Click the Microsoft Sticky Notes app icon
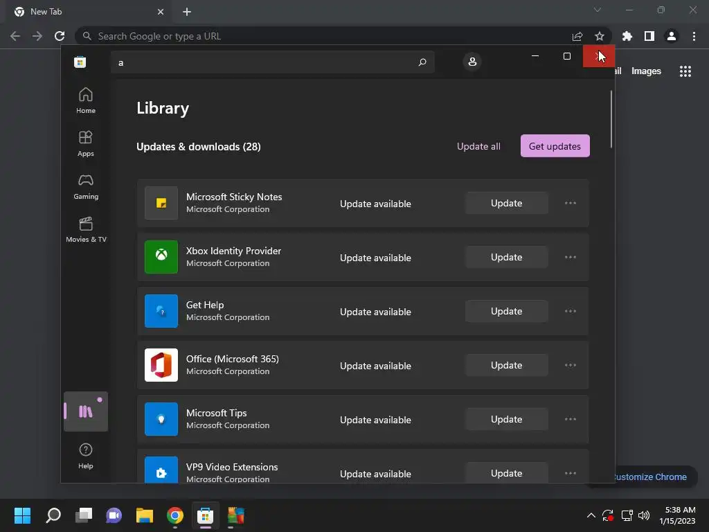Image resolution: width=709 pixels, height=532 pixels. (x=161, y=203)
